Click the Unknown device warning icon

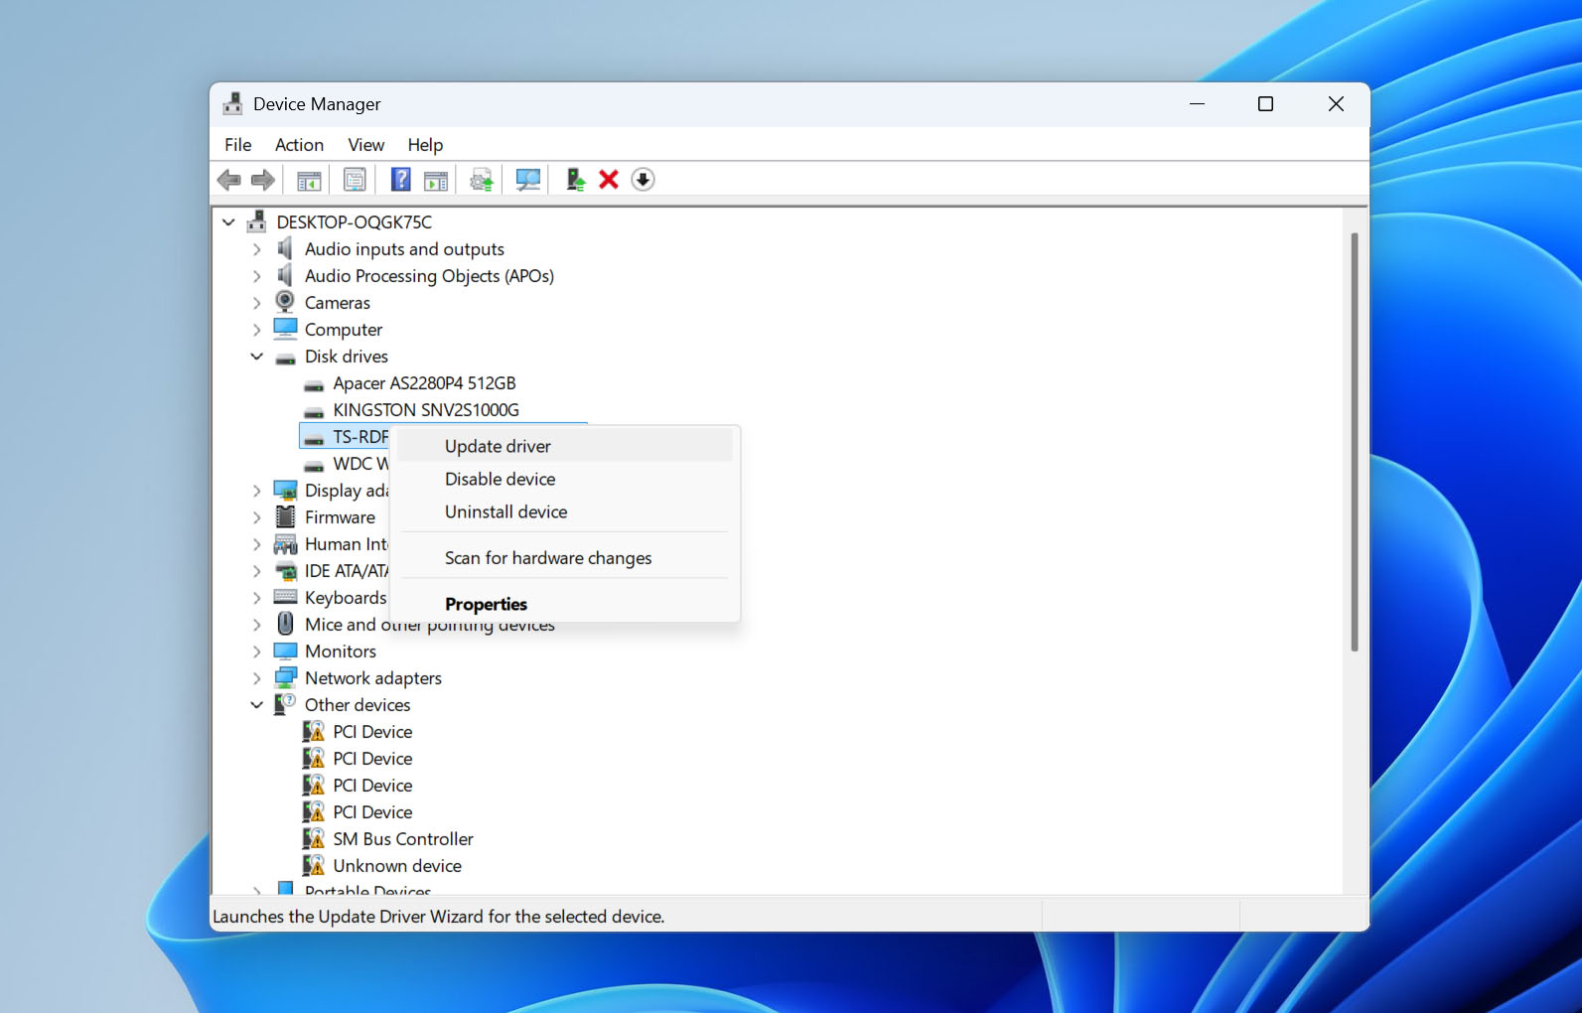[314, 865]
